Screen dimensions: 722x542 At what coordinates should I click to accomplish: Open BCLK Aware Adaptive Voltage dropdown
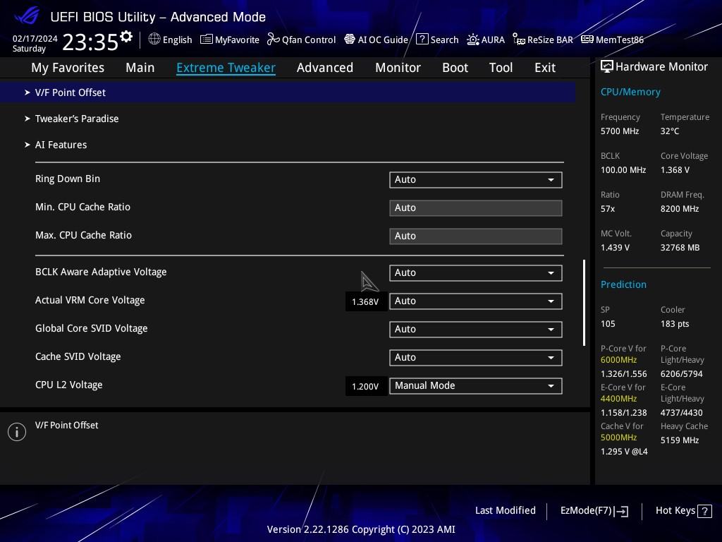476,273
